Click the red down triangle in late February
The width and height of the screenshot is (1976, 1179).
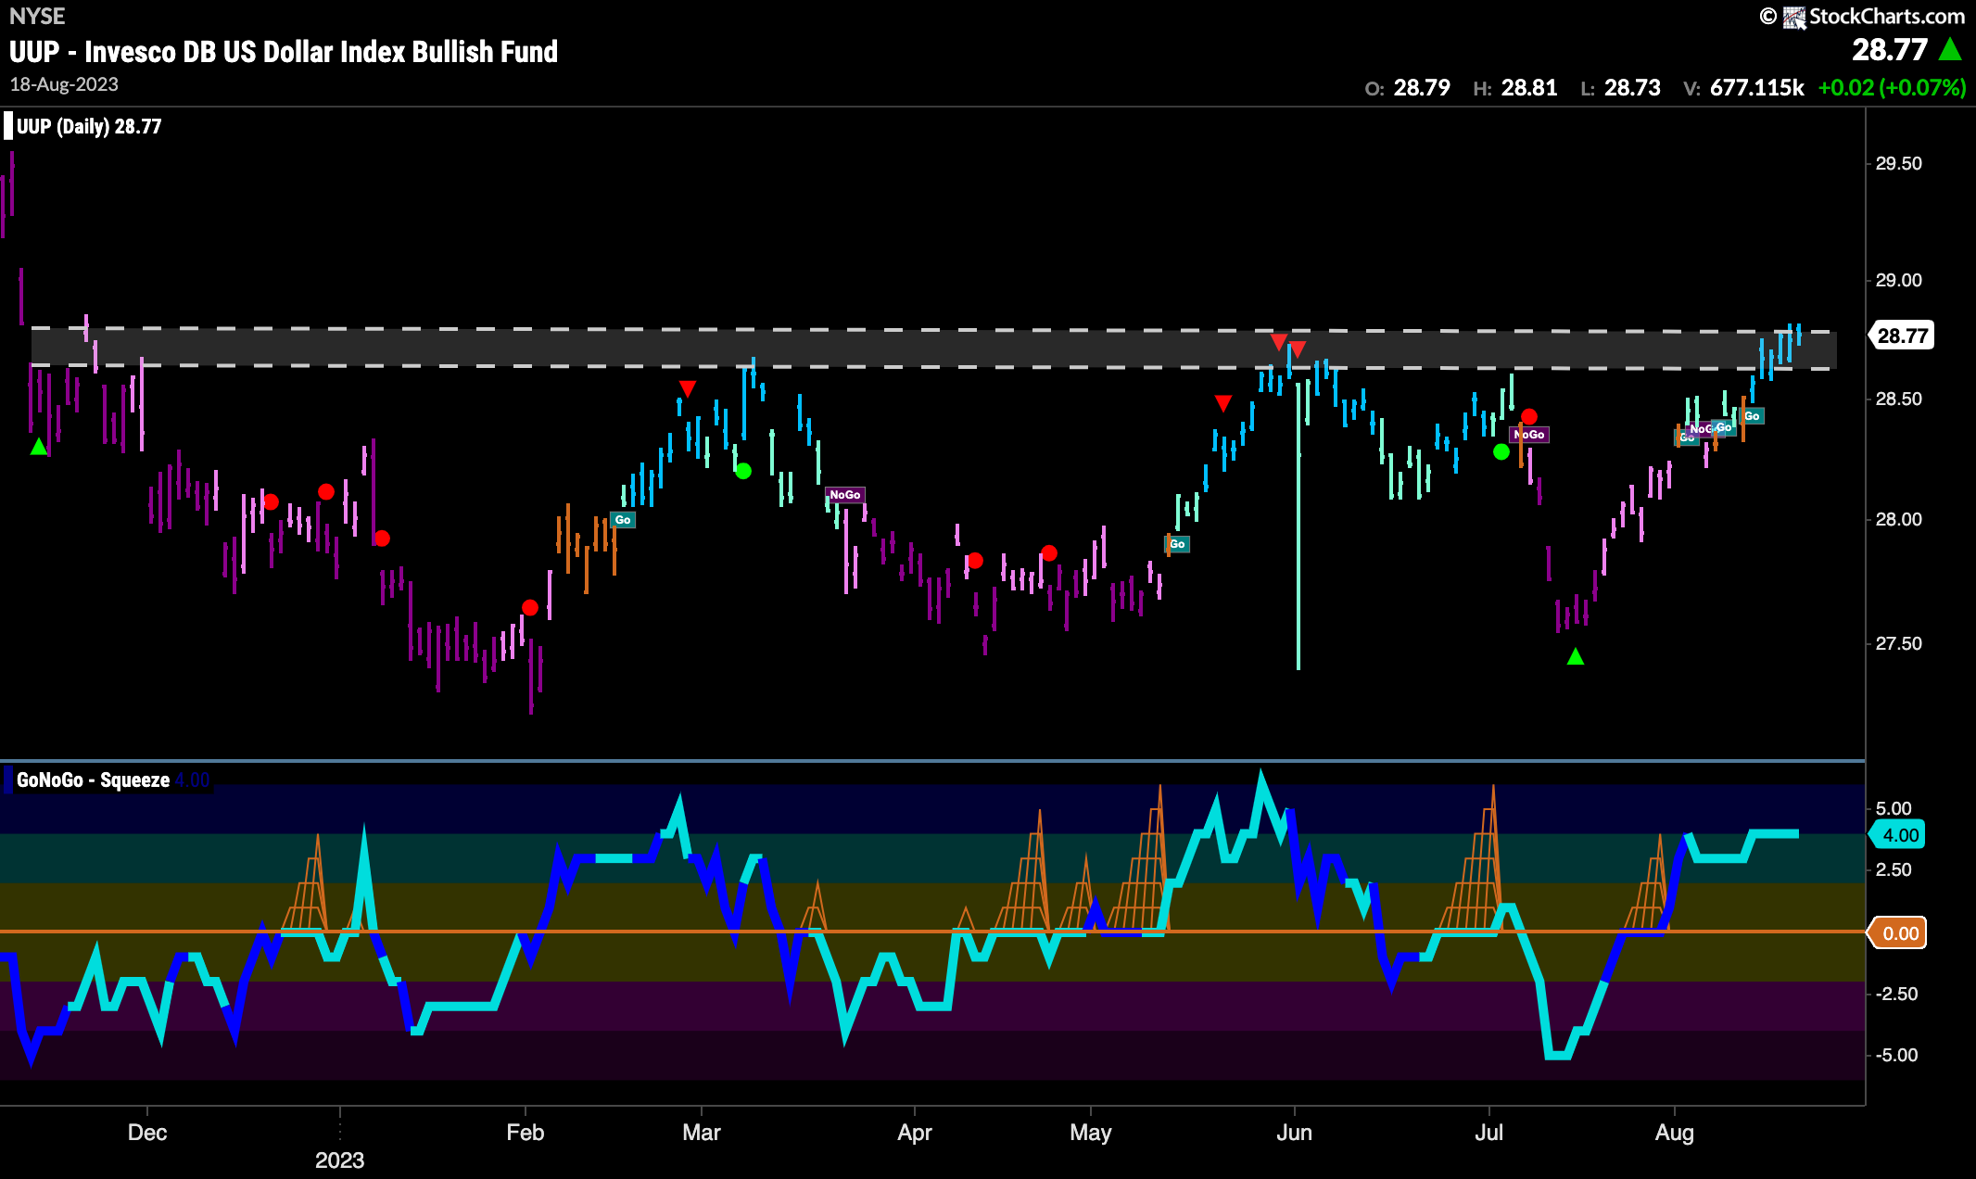coord(688,388)
